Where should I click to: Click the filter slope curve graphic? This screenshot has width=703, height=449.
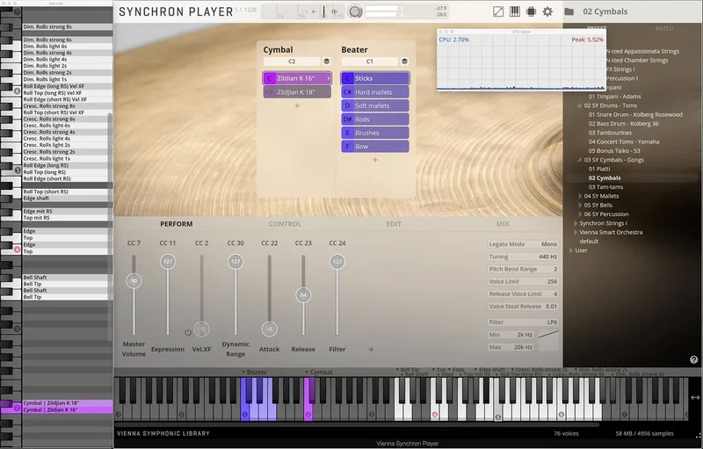coord(548,334)
